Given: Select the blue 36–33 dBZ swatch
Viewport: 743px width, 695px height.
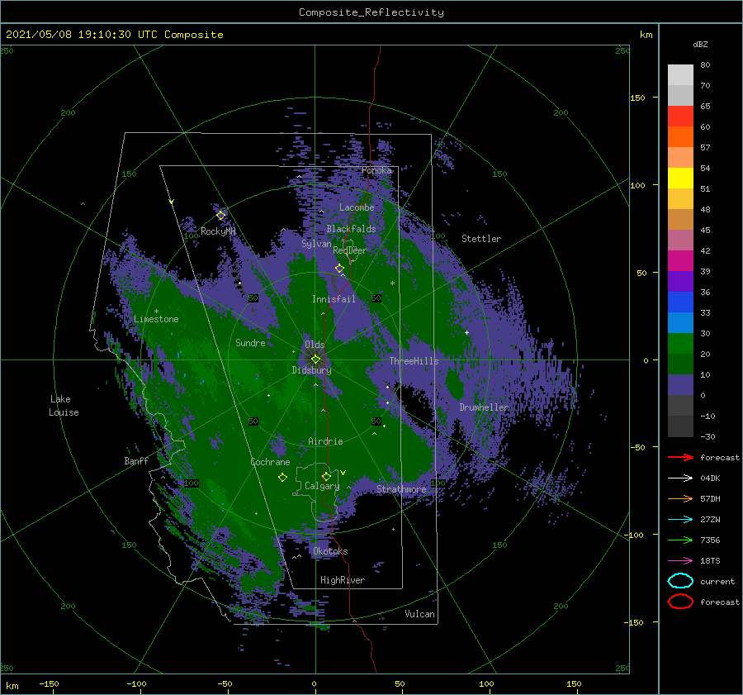Looking at the screenshot, I should coord(680,302).
